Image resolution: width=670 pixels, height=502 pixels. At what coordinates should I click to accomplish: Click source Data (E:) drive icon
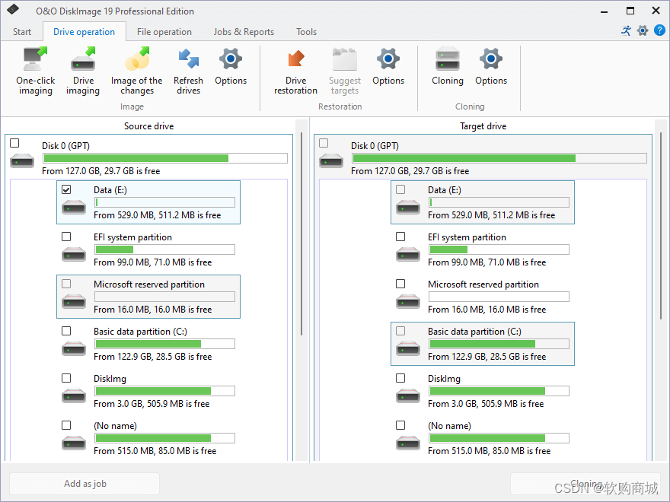coord(74,208)
